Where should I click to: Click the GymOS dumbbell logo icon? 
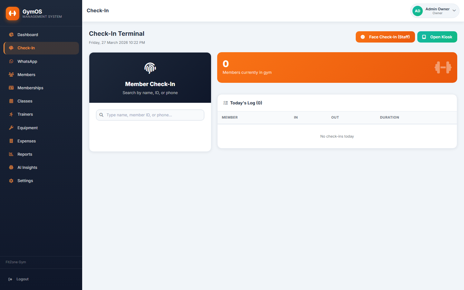(13, 14)
